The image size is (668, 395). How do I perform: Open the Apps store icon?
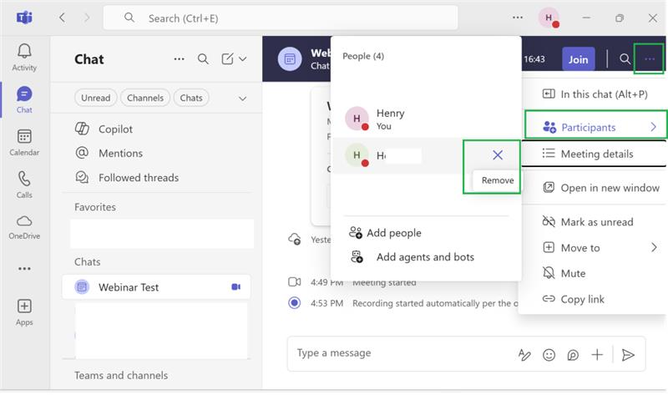24,312
